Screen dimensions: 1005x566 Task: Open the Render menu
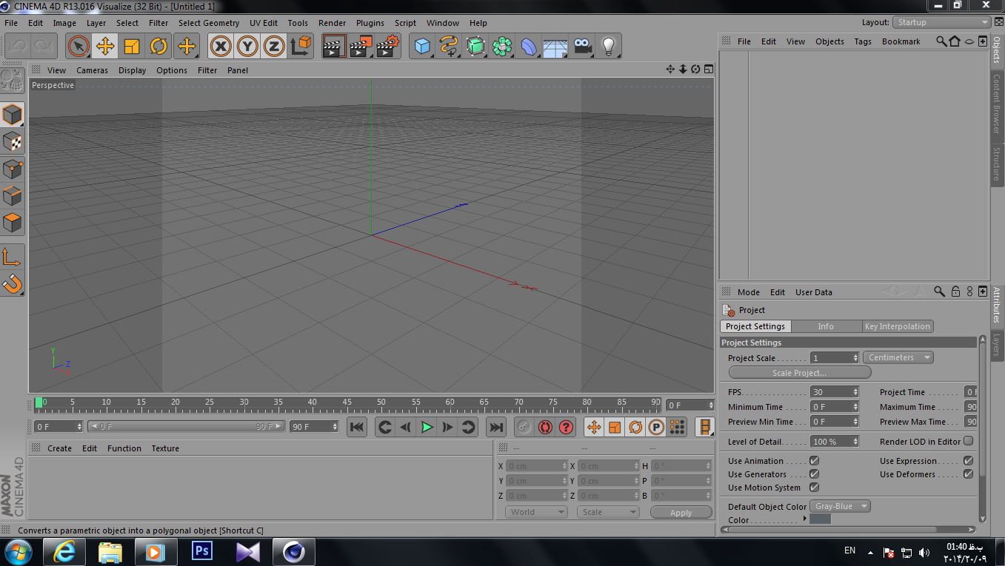point(332,23)
